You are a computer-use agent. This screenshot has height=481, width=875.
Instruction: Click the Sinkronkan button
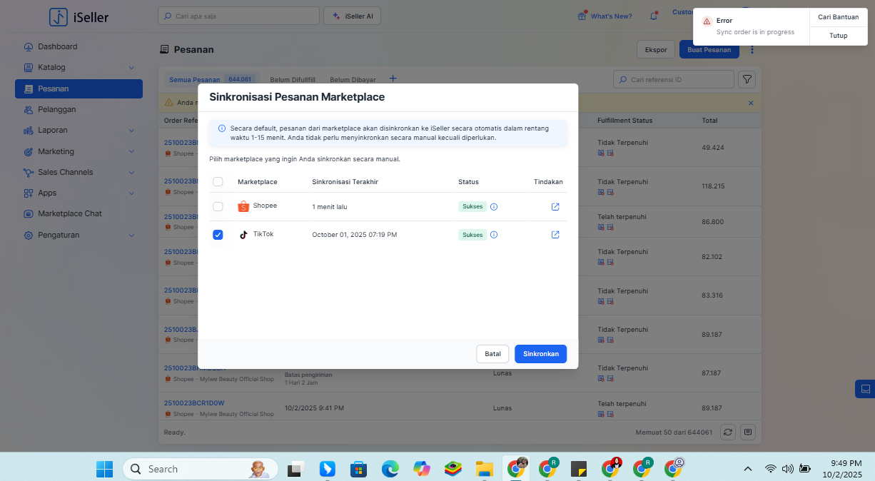pyautogui.click(x=540, y=354)
